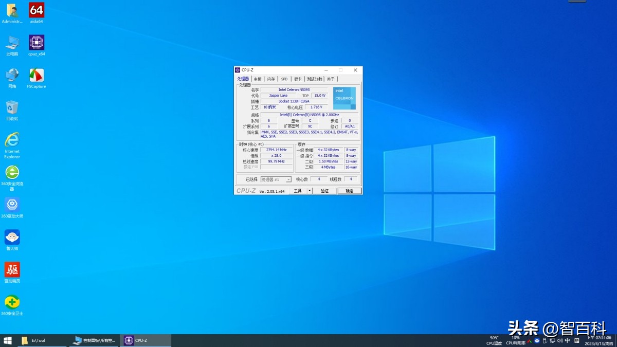617x347 pixels.
Task: Open the Windows Start menu
Action: click(x=8, y=340)
